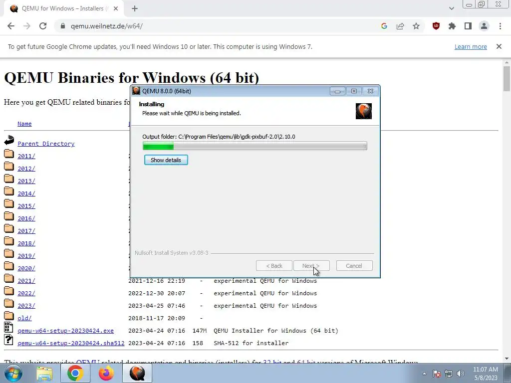The width and height of the screenshot is (511, 383).
Task: Open the 2019/ folder link
Action: pos(26,256)
